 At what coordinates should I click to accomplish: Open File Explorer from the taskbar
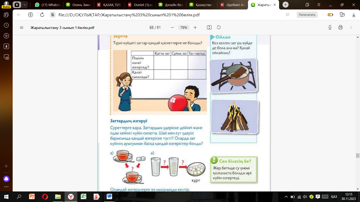(x=58, y=196)
